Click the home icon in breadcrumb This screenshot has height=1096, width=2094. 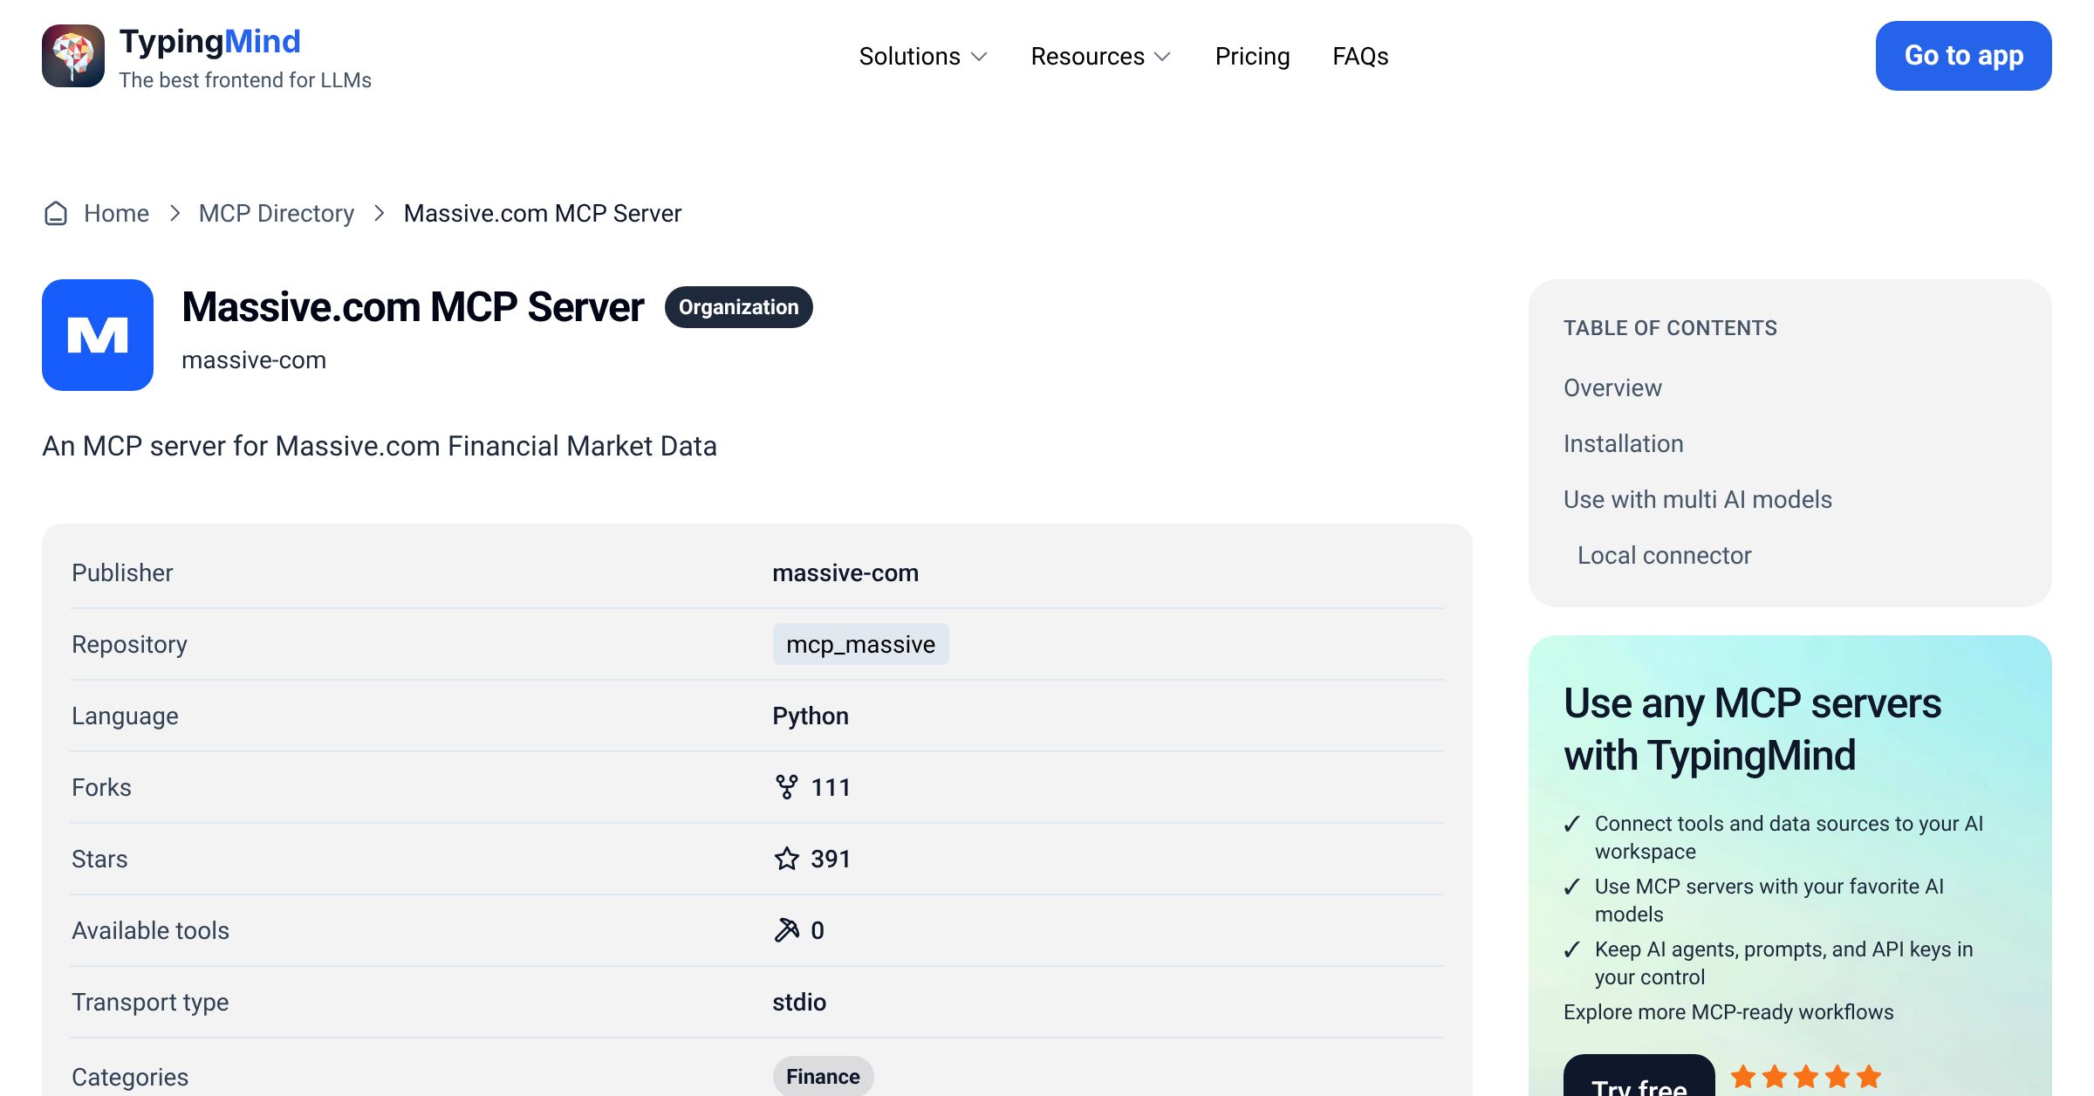coord(56,213)
